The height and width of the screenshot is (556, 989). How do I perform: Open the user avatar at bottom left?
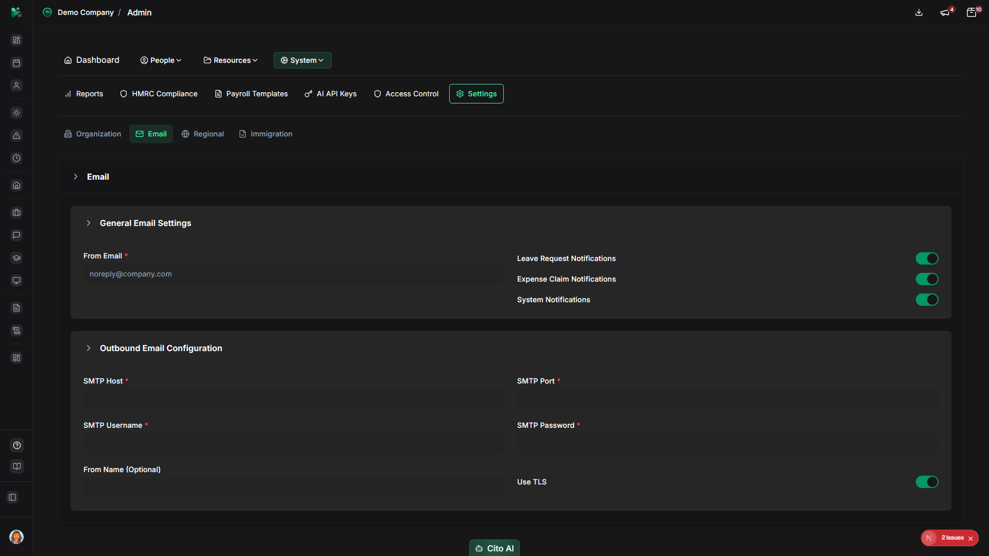[x=16, y=537]
